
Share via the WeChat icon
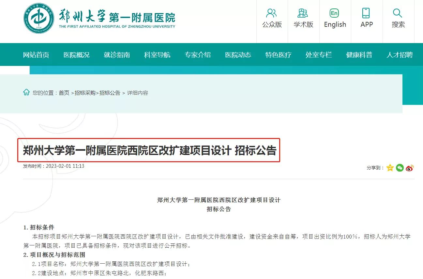click(x=400, y=168)
